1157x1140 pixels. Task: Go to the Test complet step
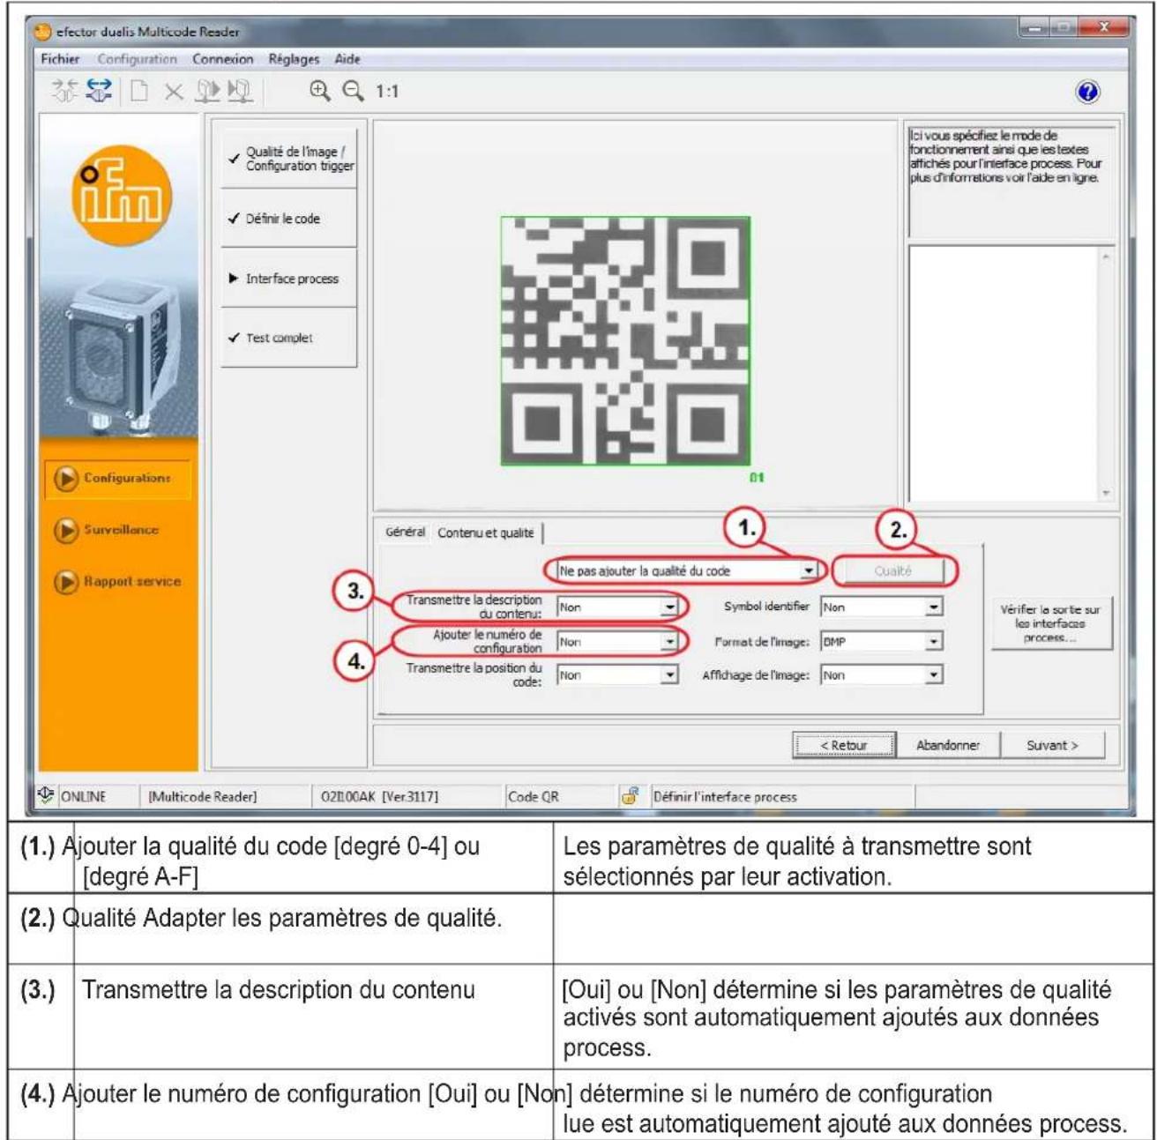pos(289,338)
